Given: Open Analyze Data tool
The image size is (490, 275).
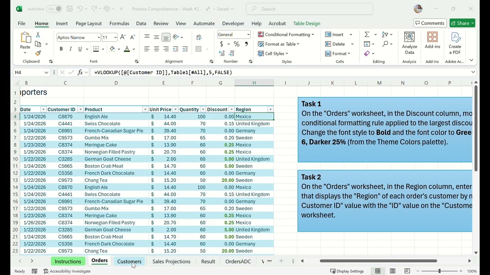Looking at the screenshot, I should coord(410,43).
